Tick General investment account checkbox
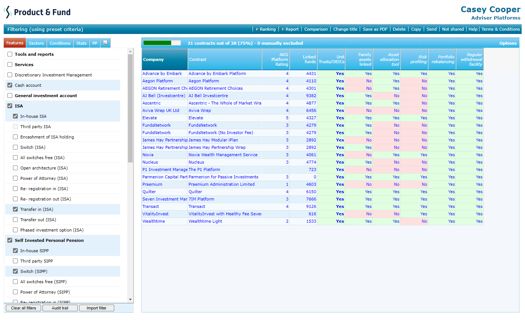Image resolution: width=525 pixels, height=322 pixels. click(x=10, y=96)
